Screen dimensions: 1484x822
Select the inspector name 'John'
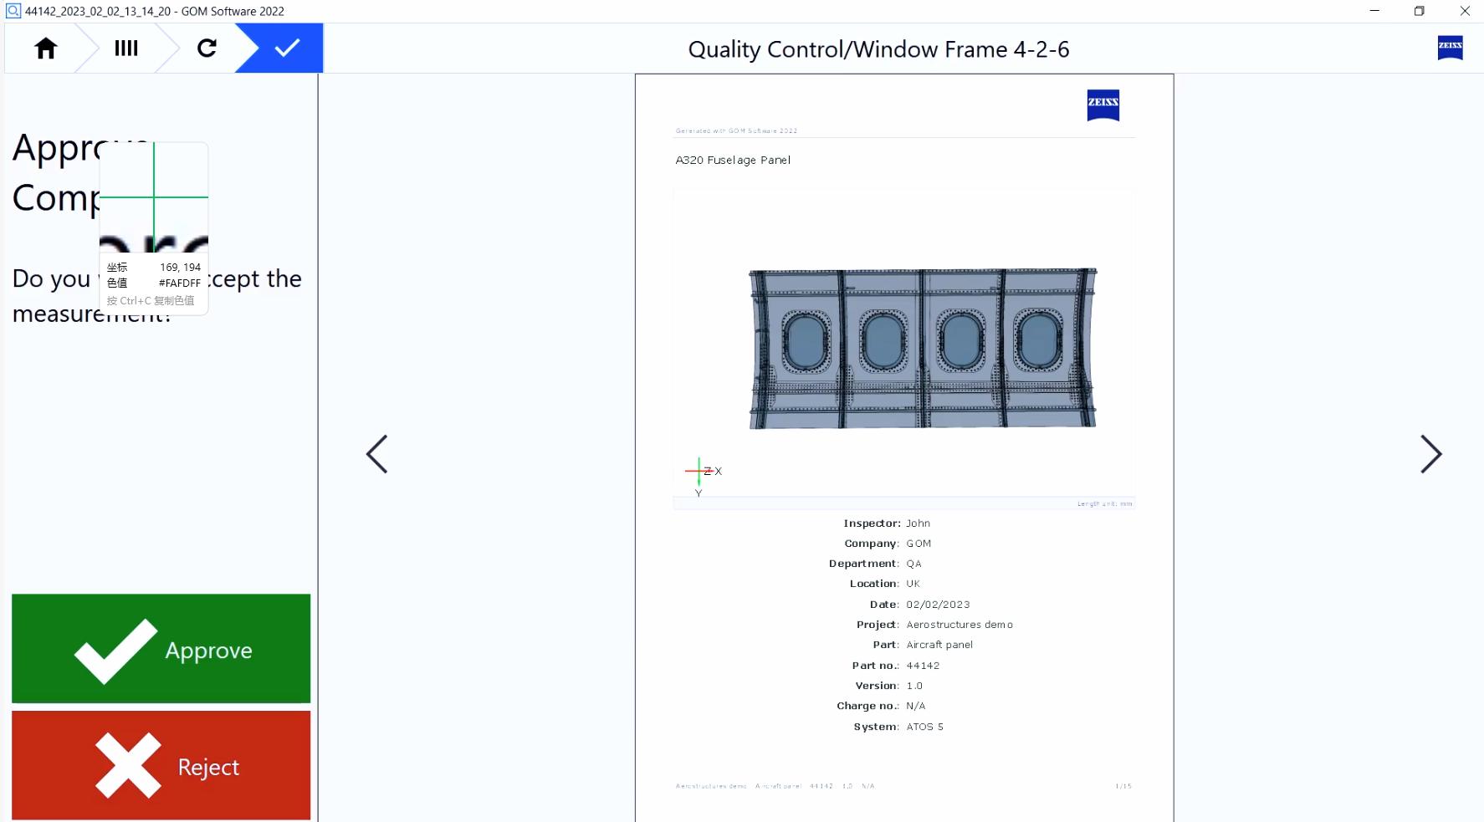[918, 523]
